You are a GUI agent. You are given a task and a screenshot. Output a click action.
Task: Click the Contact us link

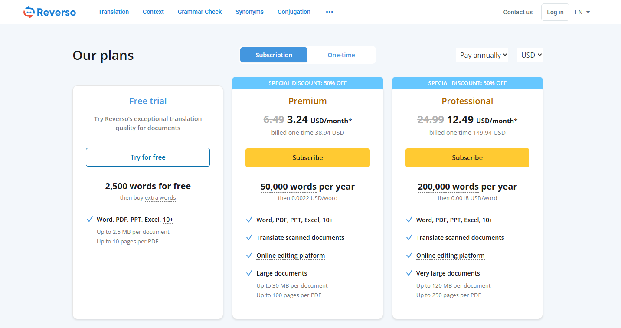[518, 12]
